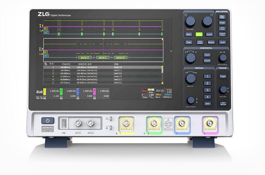Toggle channel 4 vertical button
The height and width of the screenshot is (175, 265).
(x=207, y=97)
